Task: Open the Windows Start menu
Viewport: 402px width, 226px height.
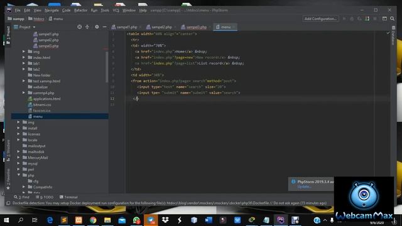Action: (x=6, y=220)
